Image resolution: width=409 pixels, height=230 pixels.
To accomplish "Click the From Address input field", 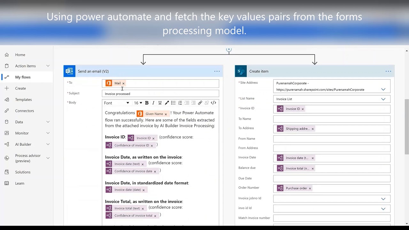I will tap(332, 148).
